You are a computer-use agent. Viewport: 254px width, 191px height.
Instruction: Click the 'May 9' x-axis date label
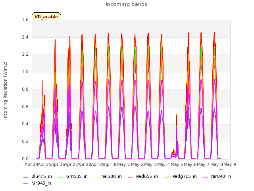(229, 164)
